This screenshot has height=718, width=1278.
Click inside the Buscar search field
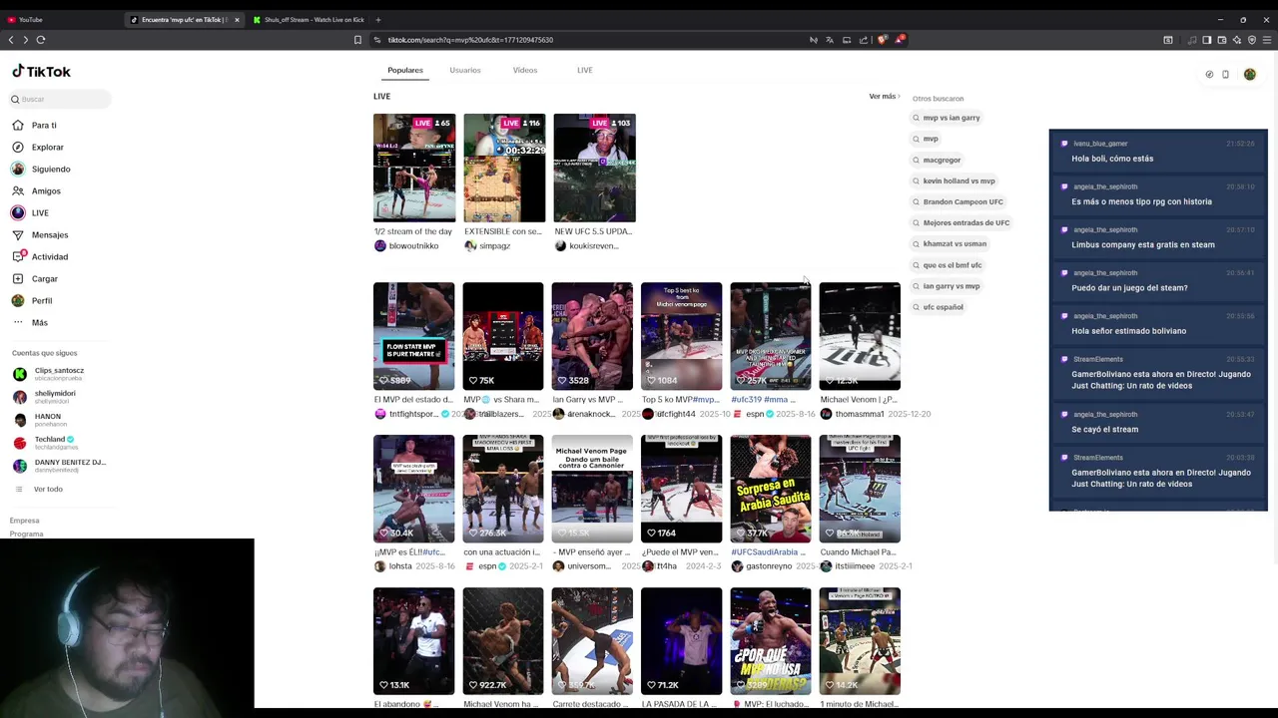pos(60,99)
